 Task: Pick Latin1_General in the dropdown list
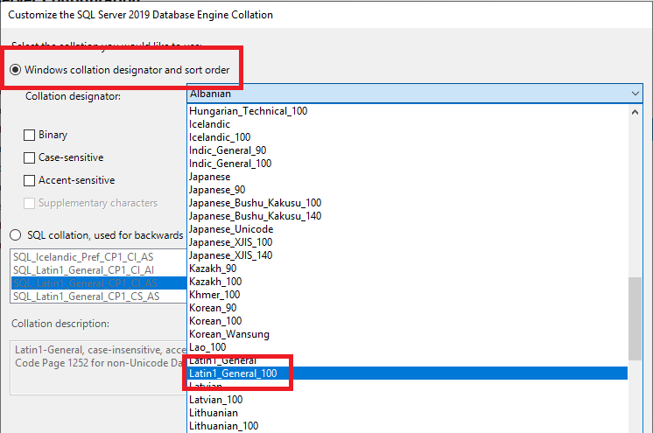pyautogui.click(x=223, y=360)
